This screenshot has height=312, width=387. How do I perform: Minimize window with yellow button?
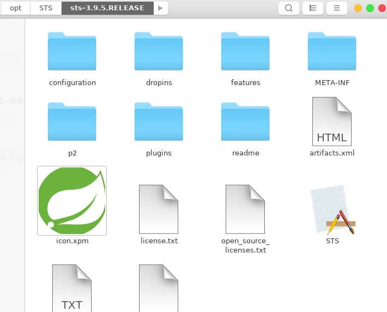358,8
